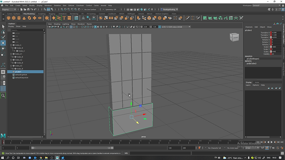Click the Multi-Cut tool shelf icon

click(x=187, y=18)
